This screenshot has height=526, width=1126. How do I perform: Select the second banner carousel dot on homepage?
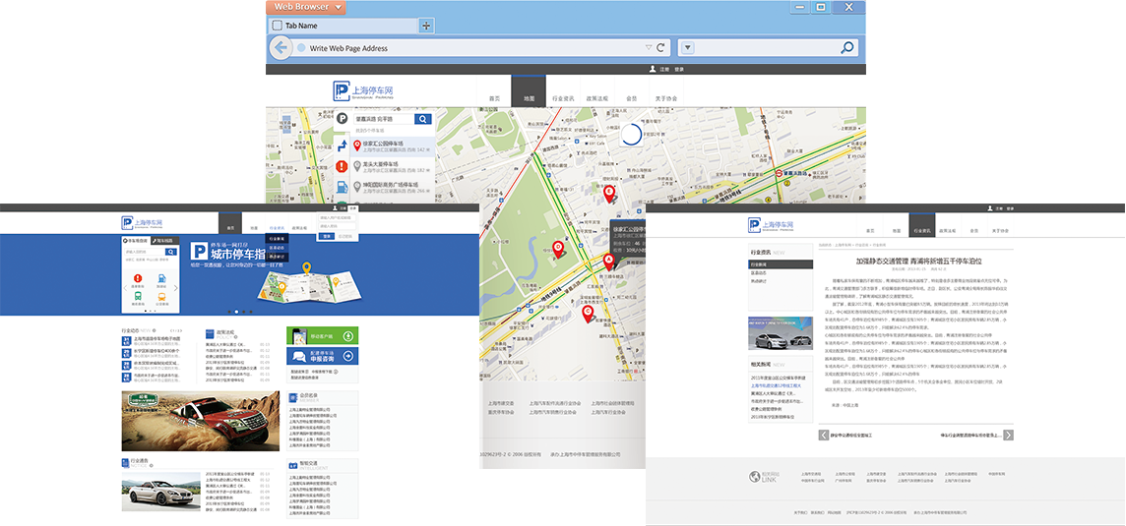coord(236,312)
